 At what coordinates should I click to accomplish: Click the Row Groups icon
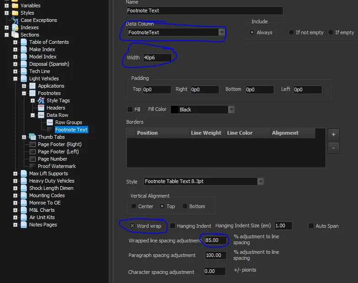(x=49, y=122)
